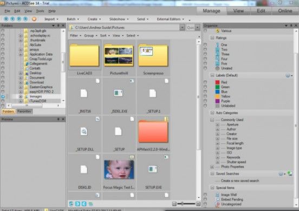
Task: Open the Edit menu
Action: 17,11
